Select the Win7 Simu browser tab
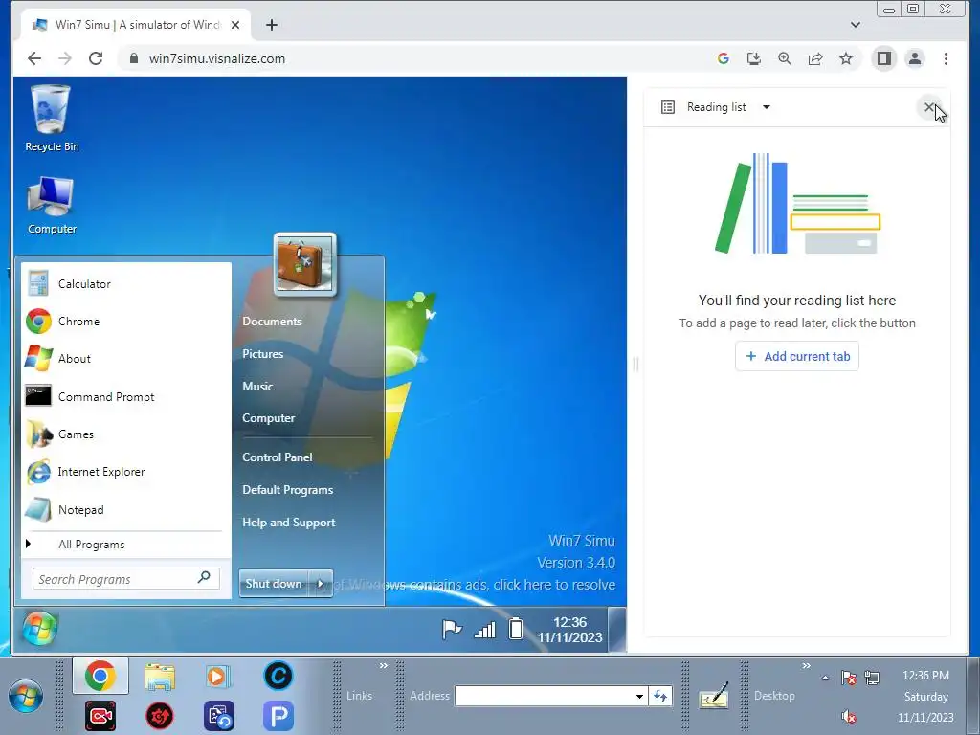This screenshot has width=980, height=735. tap(136, 25)
